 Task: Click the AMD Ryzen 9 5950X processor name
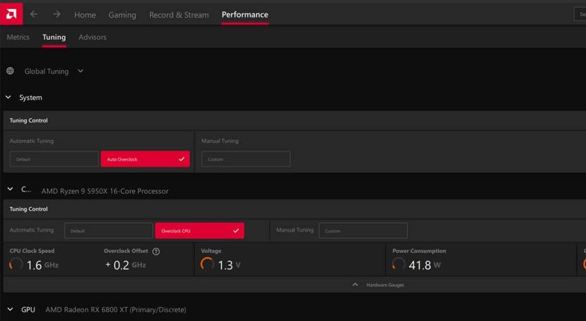105,191
